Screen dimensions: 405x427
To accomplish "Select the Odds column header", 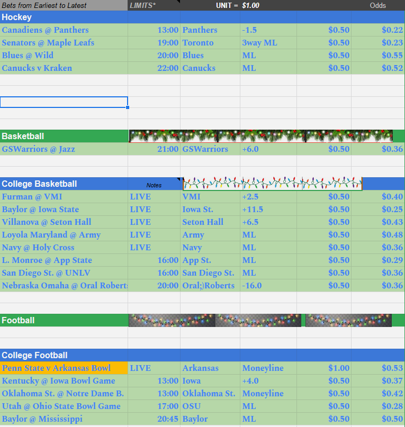I will click(378, 5).
